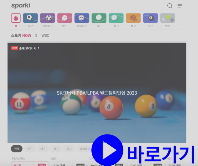Select the 골프 golf category icon
Screen dimensions: 198x166
[99, 18]
